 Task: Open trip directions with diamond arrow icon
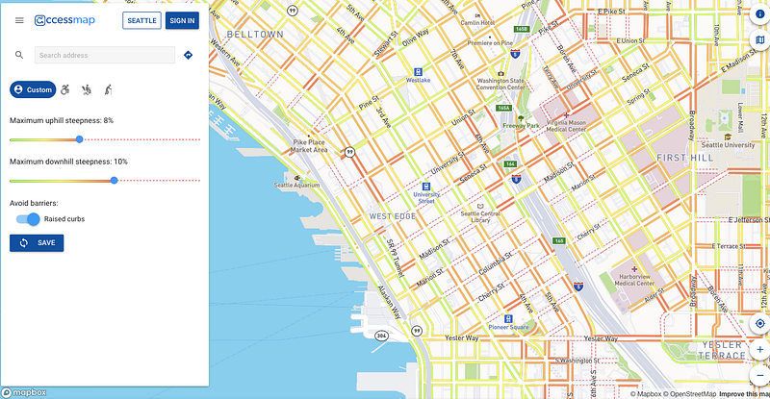tap(188, 55)
